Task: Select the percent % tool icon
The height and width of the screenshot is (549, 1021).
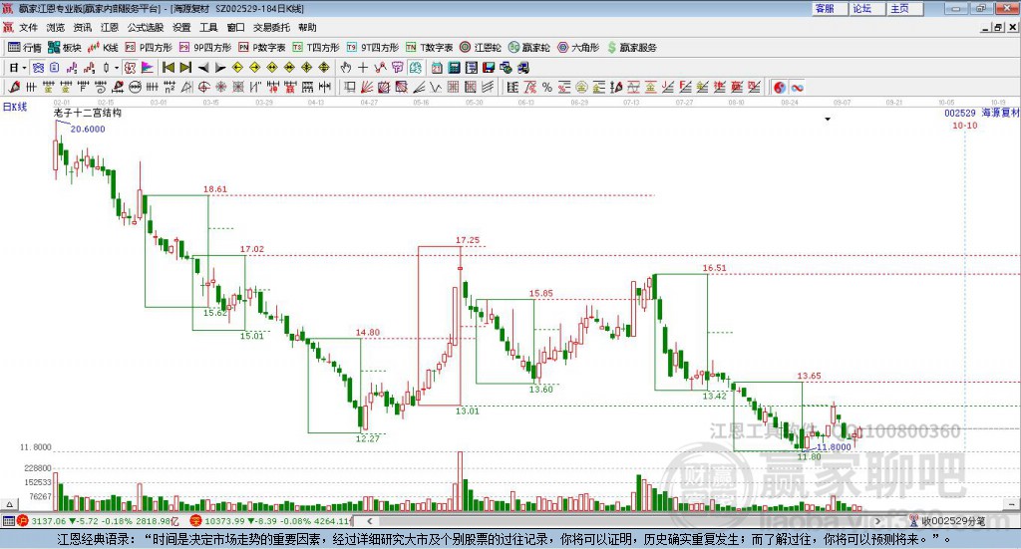Action: point(547,87)
